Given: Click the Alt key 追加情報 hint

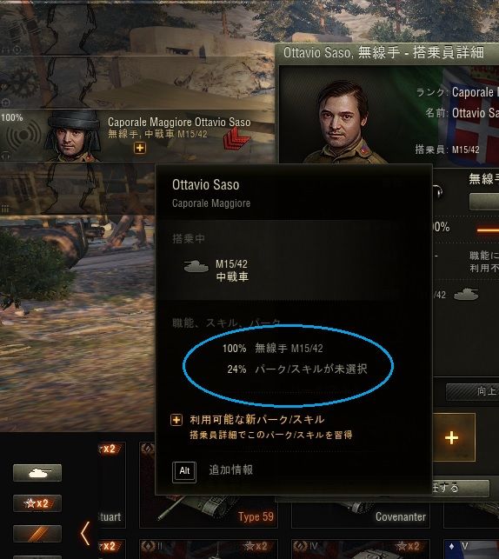Looking at the screenshot, I should pyautogui.click(x=213, y=472).
